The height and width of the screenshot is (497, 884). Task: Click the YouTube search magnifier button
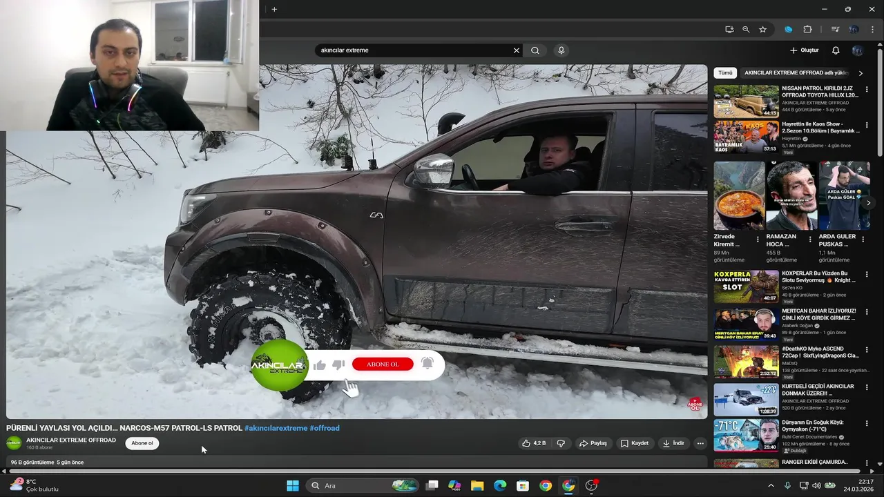(535, 50)
